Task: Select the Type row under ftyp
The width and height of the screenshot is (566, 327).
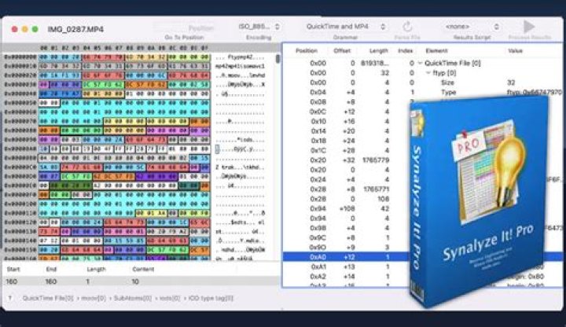Action: pyautogui.click(x=422, y=93)
